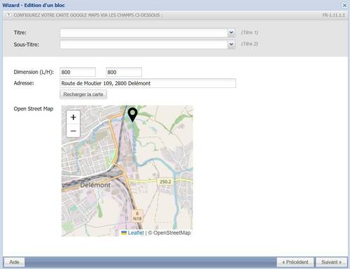
Task: Click into the Sous-Titre text field
Action: [143, 44]
